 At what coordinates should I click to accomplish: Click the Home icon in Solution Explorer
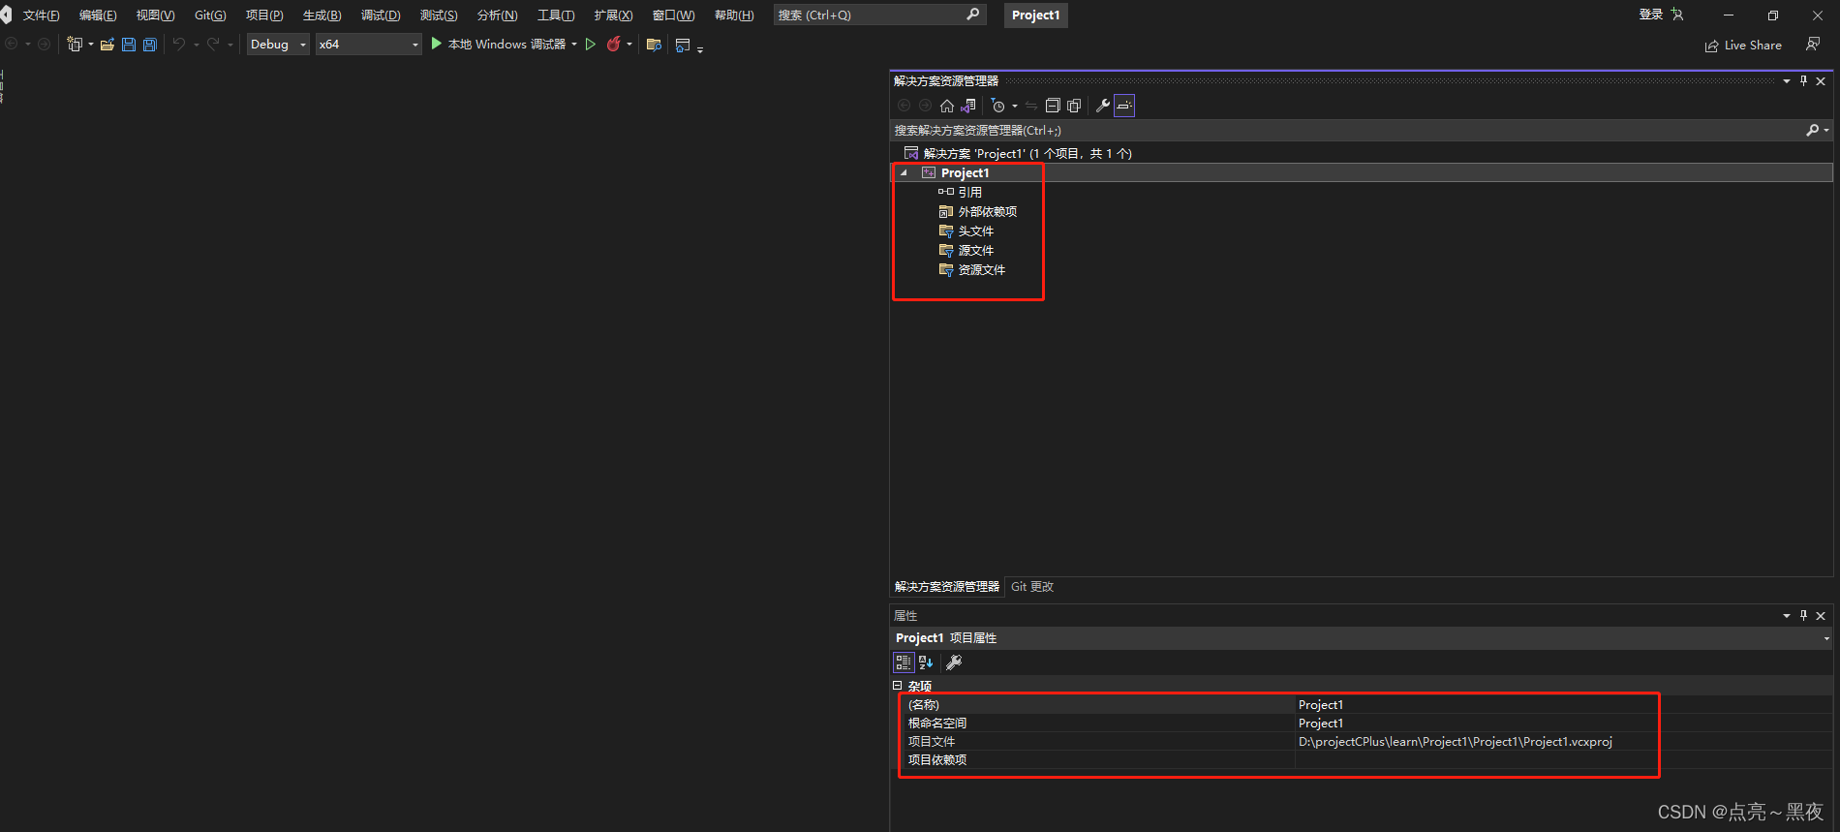click(x=947, y=106)
